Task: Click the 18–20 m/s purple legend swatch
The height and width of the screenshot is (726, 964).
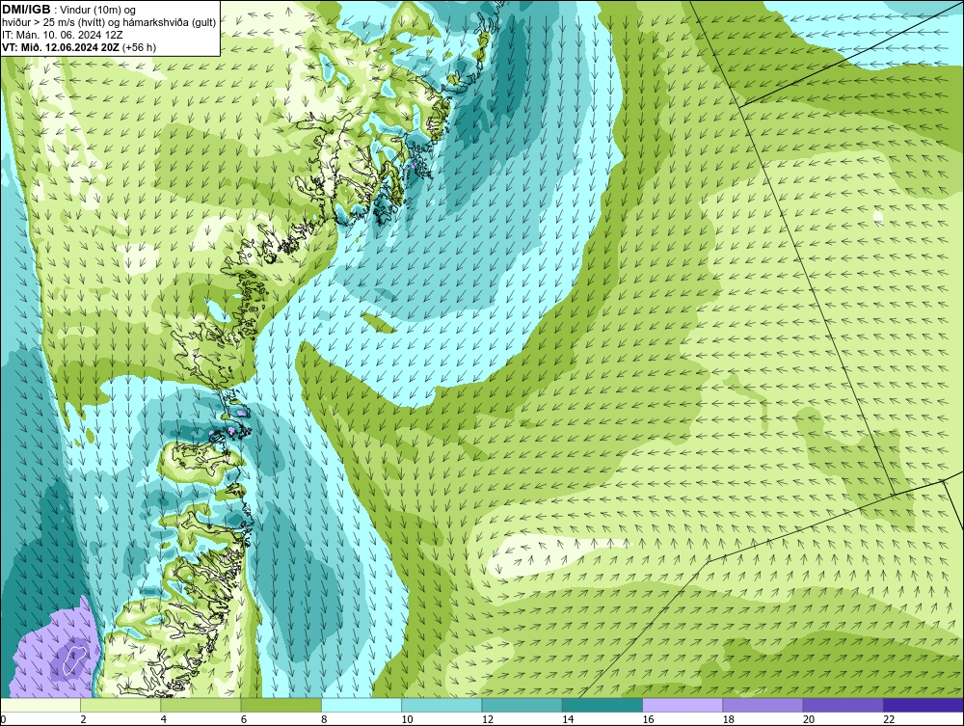Action: click(x=763, y=705)
